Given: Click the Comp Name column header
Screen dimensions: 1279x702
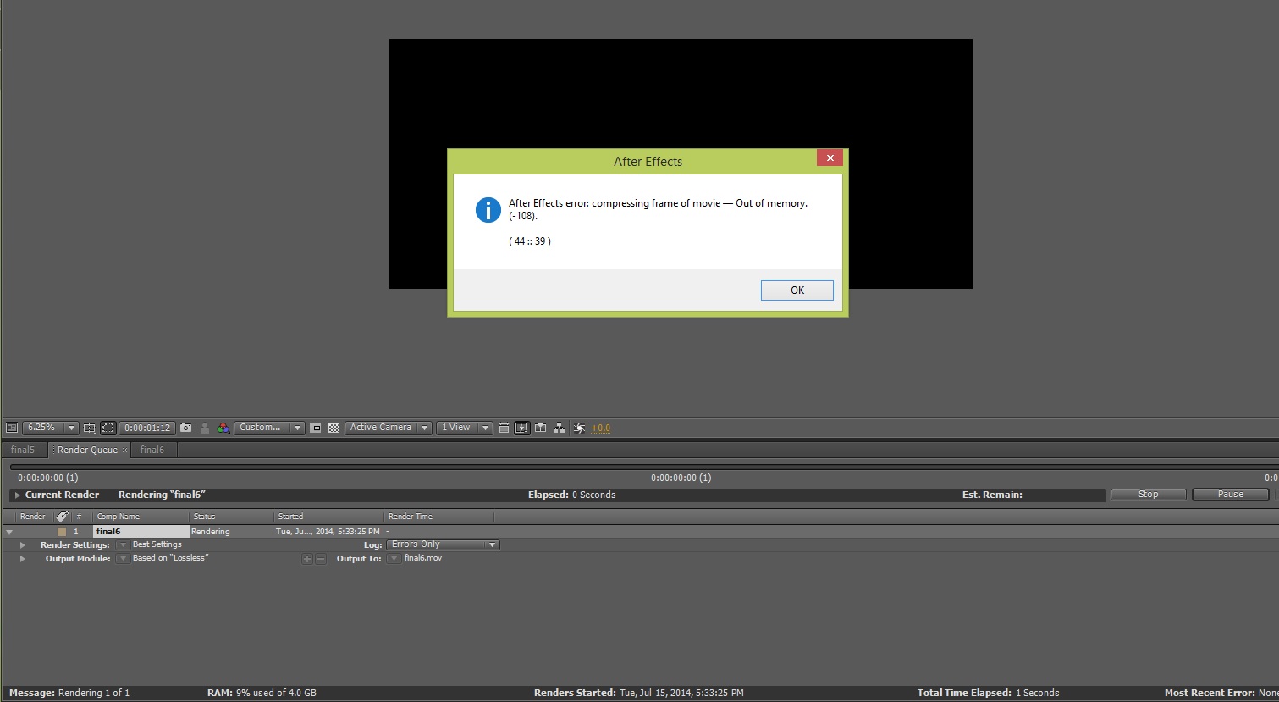Looking at the screenshot, I should [119, 517].
